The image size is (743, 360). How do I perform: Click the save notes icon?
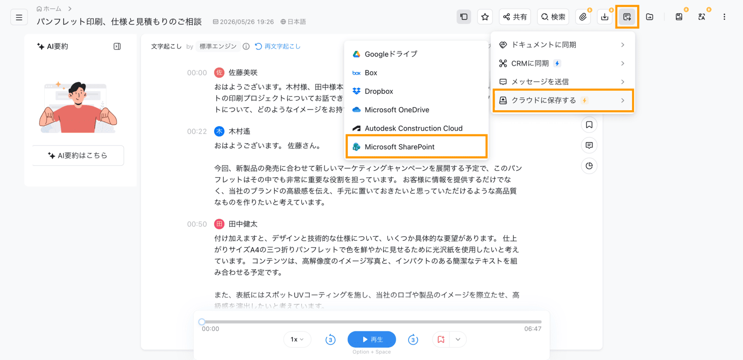click(x=679, y=17)
